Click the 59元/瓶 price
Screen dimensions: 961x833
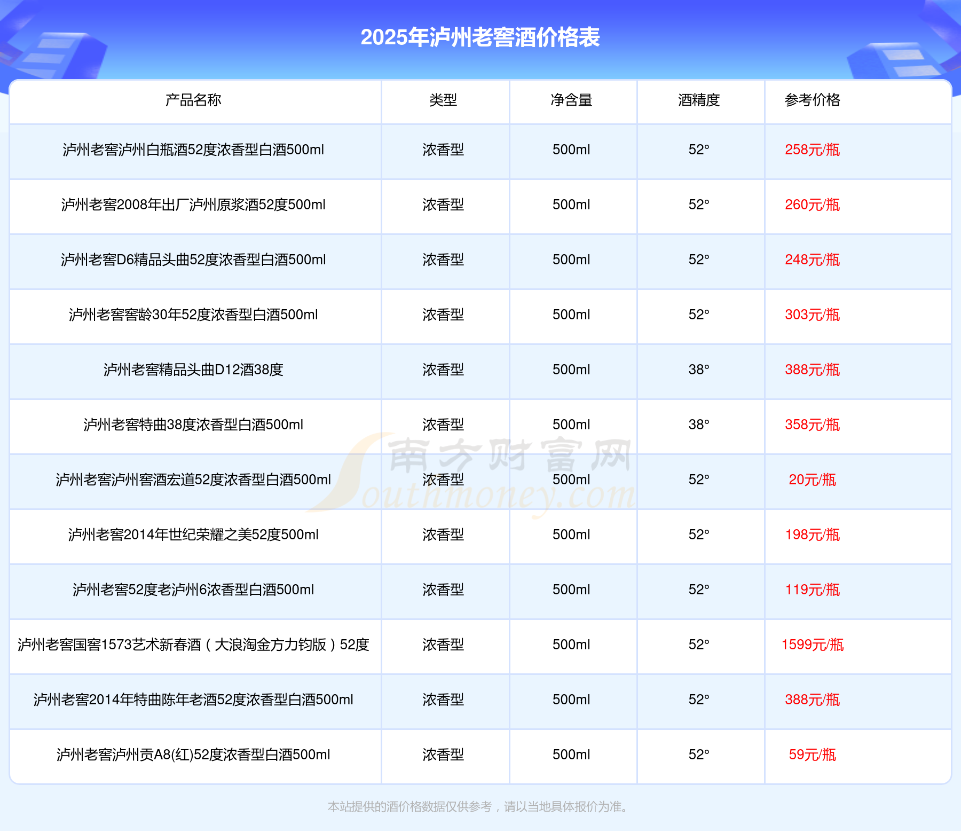(812, 755)
